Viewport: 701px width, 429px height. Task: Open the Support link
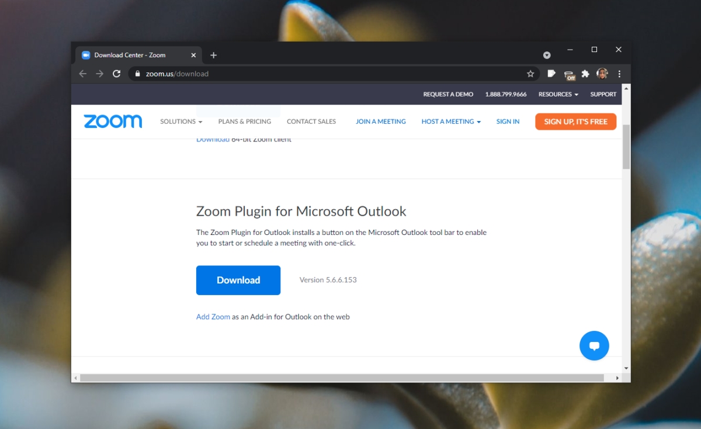click(x=603, y=94)
